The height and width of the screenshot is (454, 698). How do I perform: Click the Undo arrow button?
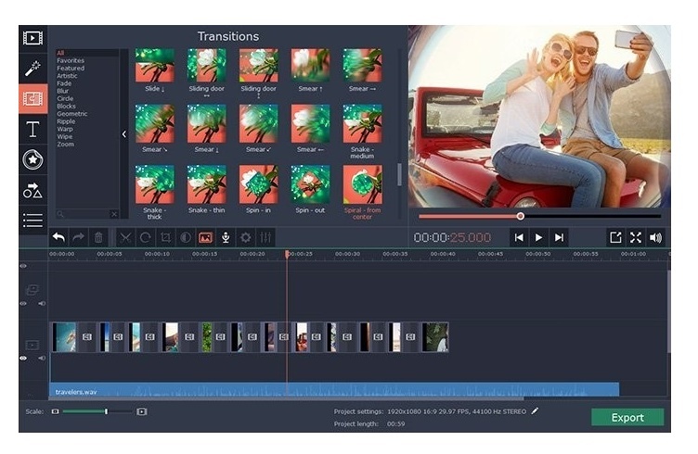point(58,238)
